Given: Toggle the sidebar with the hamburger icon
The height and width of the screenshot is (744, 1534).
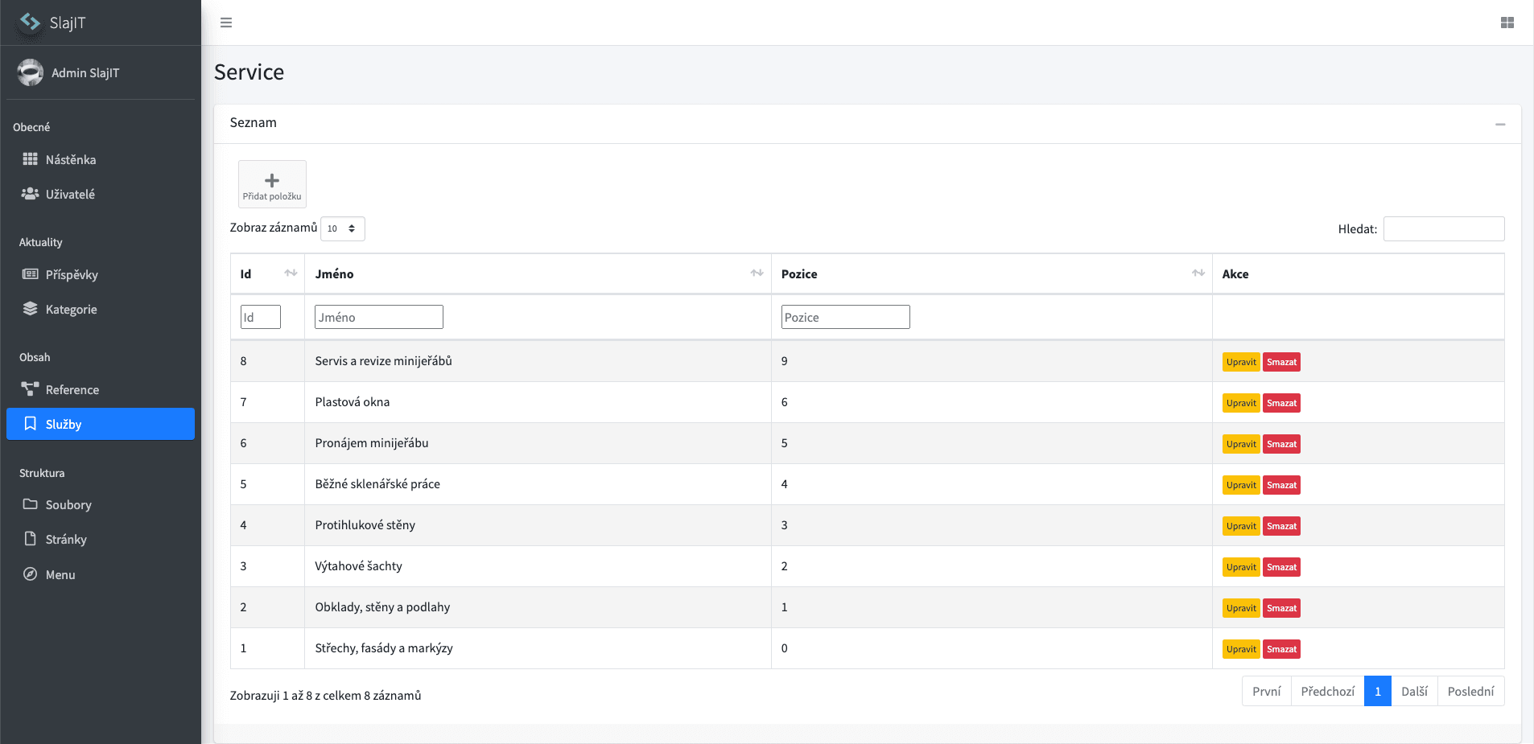Looking at the screenshot, I should 226,23.
